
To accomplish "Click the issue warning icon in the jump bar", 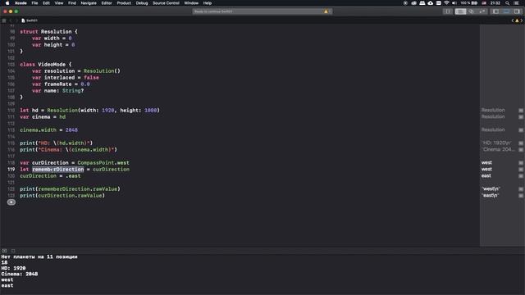I will 517,20.
